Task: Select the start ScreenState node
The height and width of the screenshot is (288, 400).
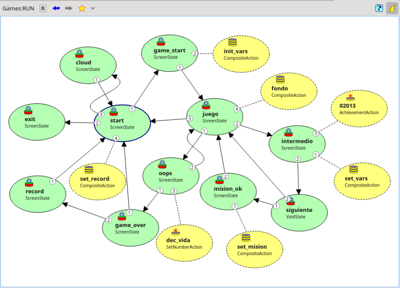Action: [x=122, y=124]
